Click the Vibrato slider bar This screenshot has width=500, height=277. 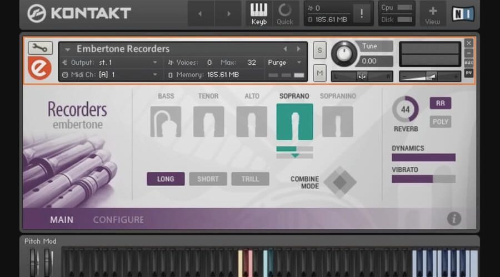pos(423,179)
